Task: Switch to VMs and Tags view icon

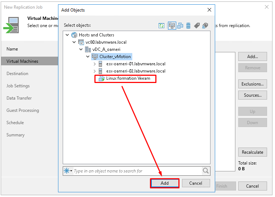Action: [x=197, y=26]
